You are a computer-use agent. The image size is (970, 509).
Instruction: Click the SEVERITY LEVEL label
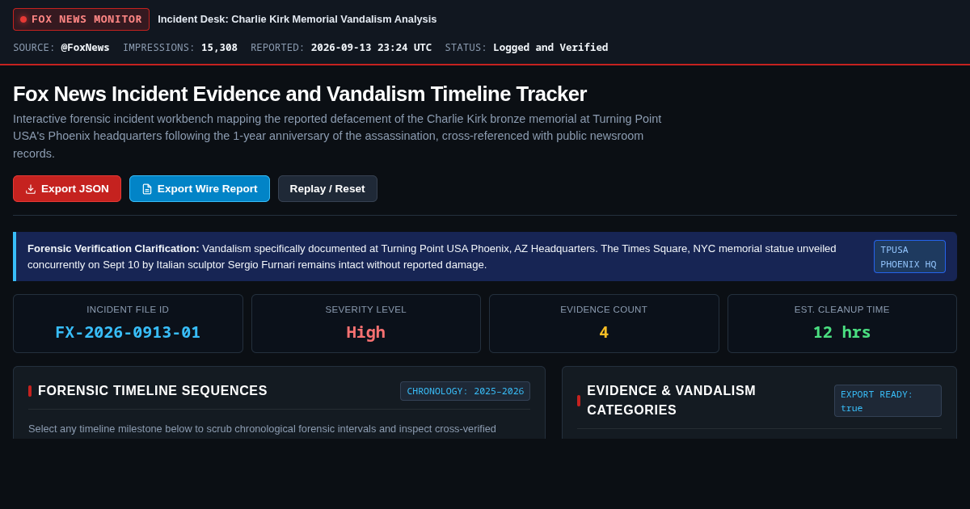[x=366, y=309]
